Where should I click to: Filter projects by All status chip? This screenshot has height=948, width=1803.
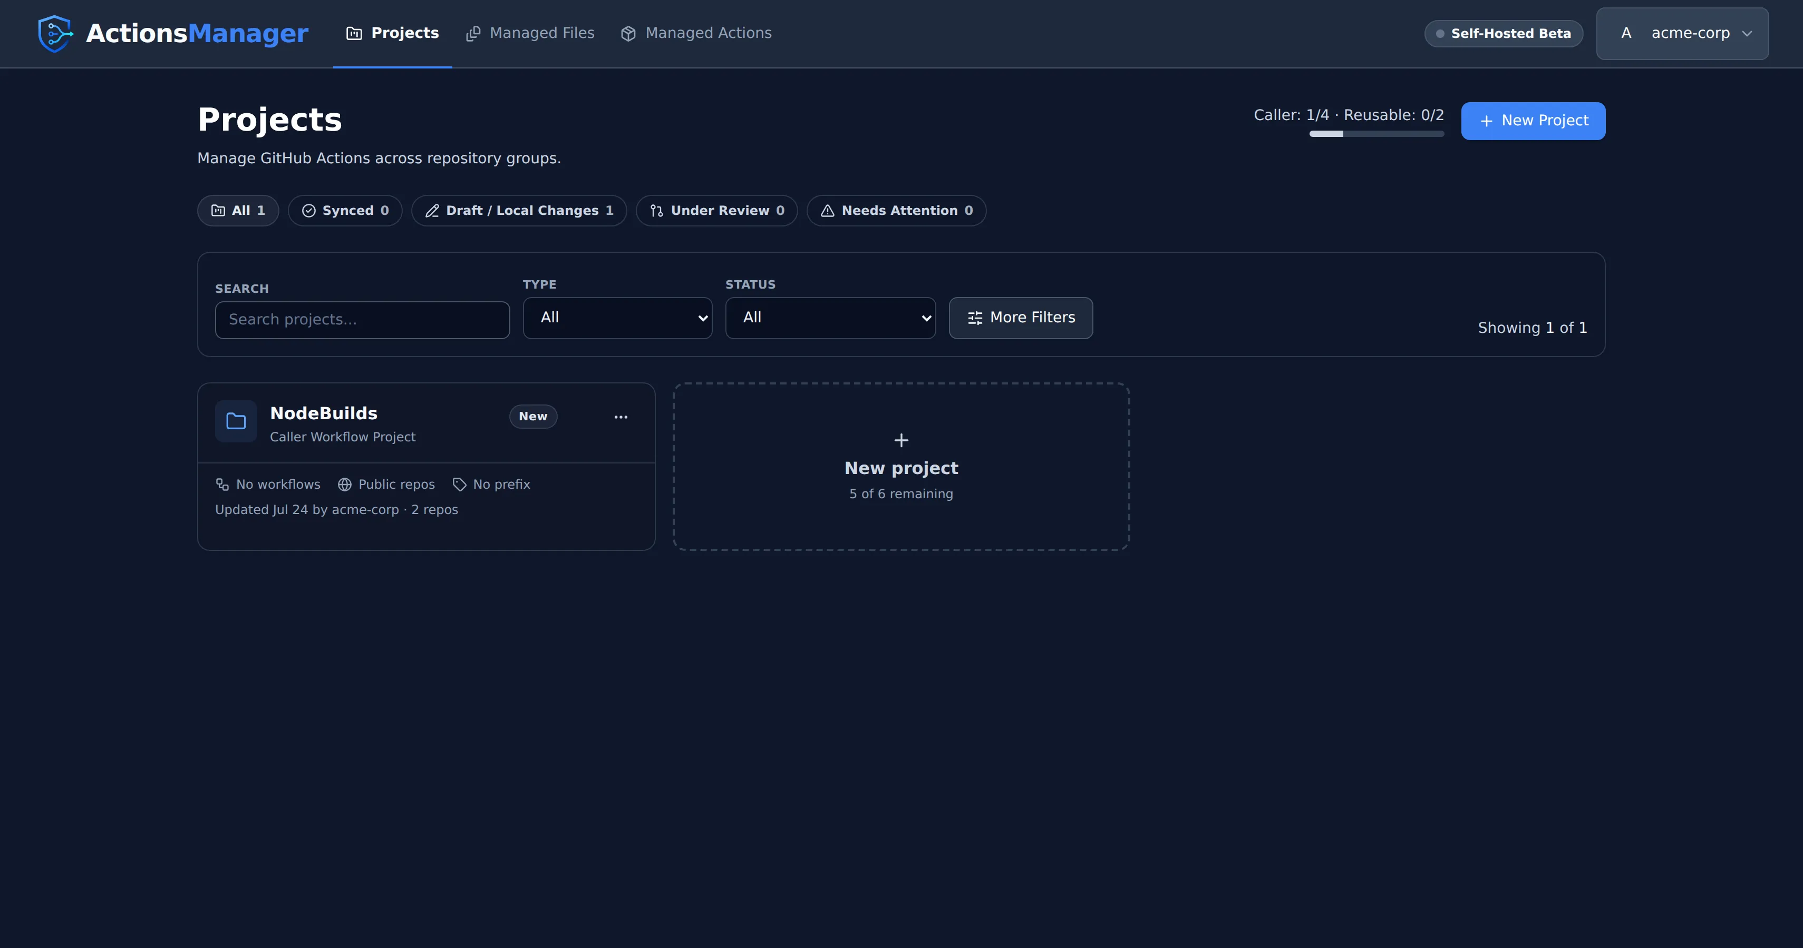coord(238,211)
